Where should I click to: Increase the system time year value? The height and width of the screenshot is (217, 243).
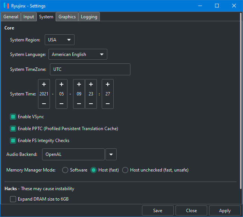click(44, 85)
